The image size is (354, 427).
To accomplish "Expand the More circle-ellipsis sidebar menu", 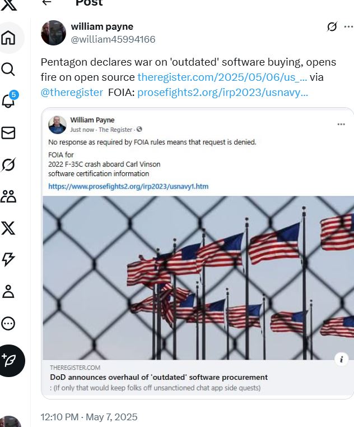I will (x=8, y=324).
